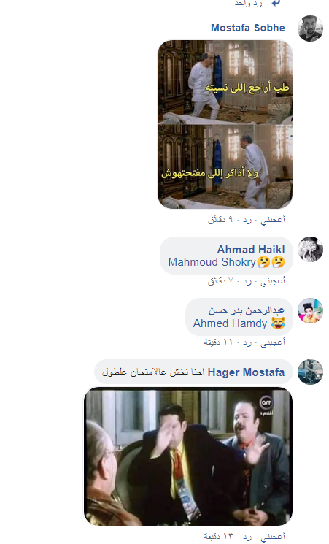This screenshot has width=329, height=544.
Task: Open Hager Mostafa profile name
Action: (x=246, y=372)
